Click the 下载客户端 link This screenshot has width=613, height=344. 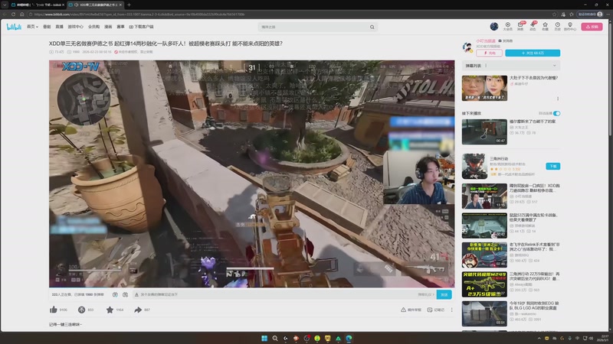click(141, 27)
